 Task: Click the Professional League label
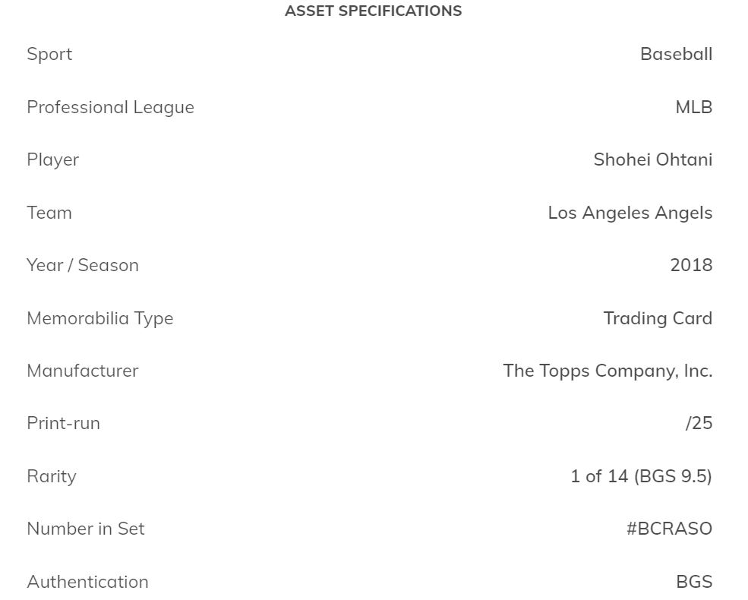pyautogui.click(x=110, y=107)
